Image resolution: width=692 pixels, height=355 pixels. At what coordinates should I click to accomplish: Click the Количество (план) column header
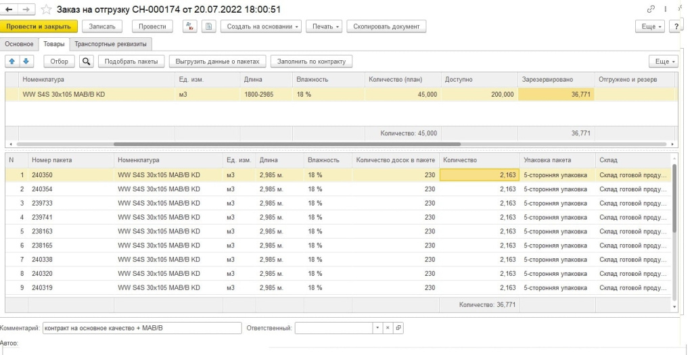403,80
